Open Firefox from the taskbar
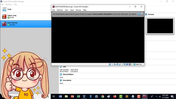The image size is (176, 99). click(x=115, y=97)
